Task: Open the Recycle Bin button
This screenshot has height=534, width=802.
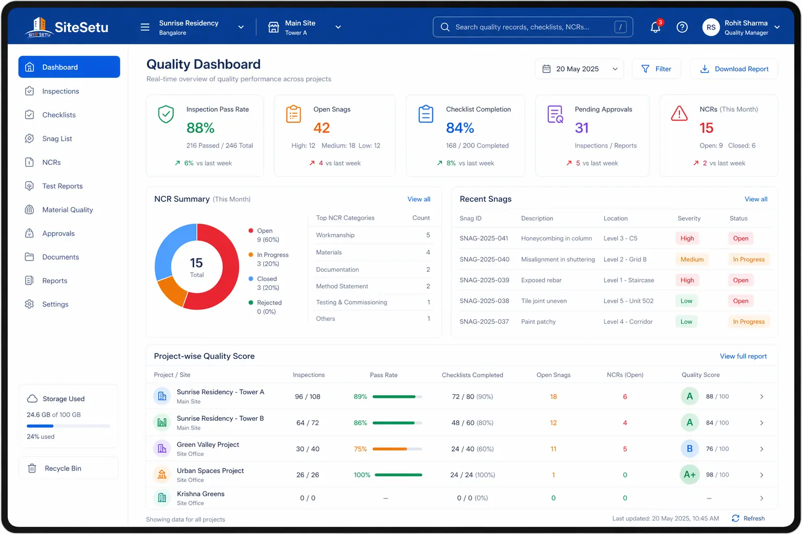Action: tap(69, 468)
